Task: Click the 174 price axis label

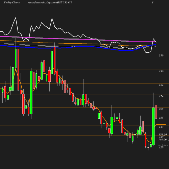Action: [x=161, y=96]
